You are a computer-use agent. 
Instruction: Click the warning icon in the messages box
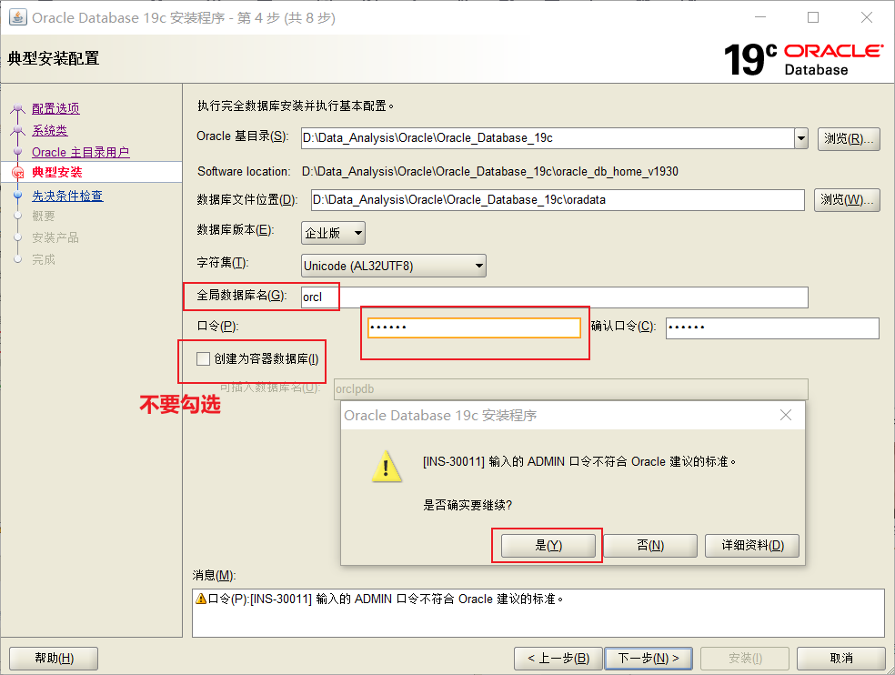tap(201, 599)
